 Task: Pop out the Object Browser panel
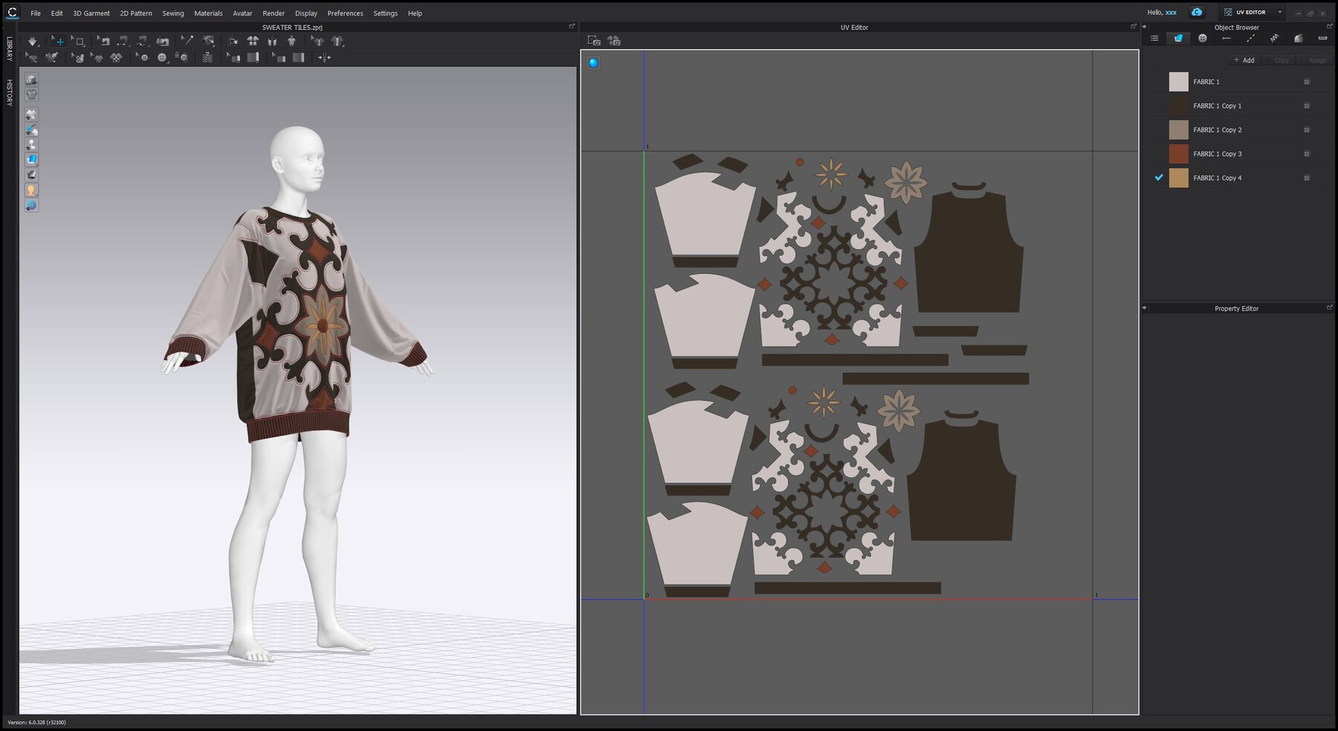(1330, 26)
